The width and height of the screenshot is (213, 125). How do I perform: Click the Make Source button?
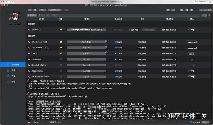click(55, 10)
